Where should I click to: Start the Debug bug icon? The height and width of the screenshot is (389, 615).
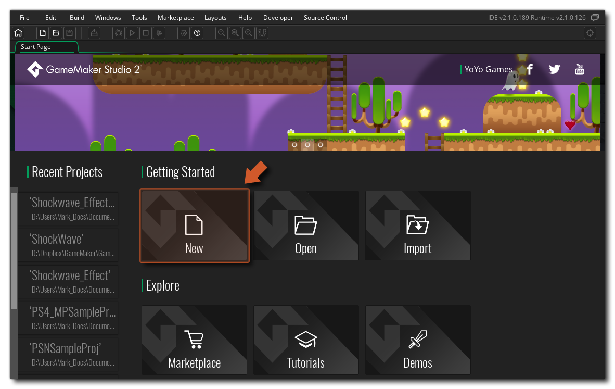119,33
